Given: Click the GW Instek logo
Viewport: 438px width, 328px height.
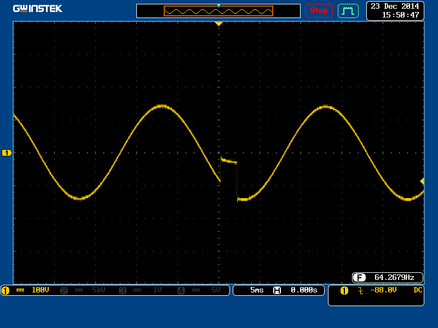Looking at the screenshot, I should 37,9.
